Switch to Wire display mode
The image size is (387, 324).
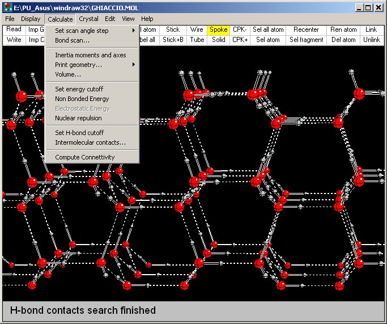coord(197,30)
